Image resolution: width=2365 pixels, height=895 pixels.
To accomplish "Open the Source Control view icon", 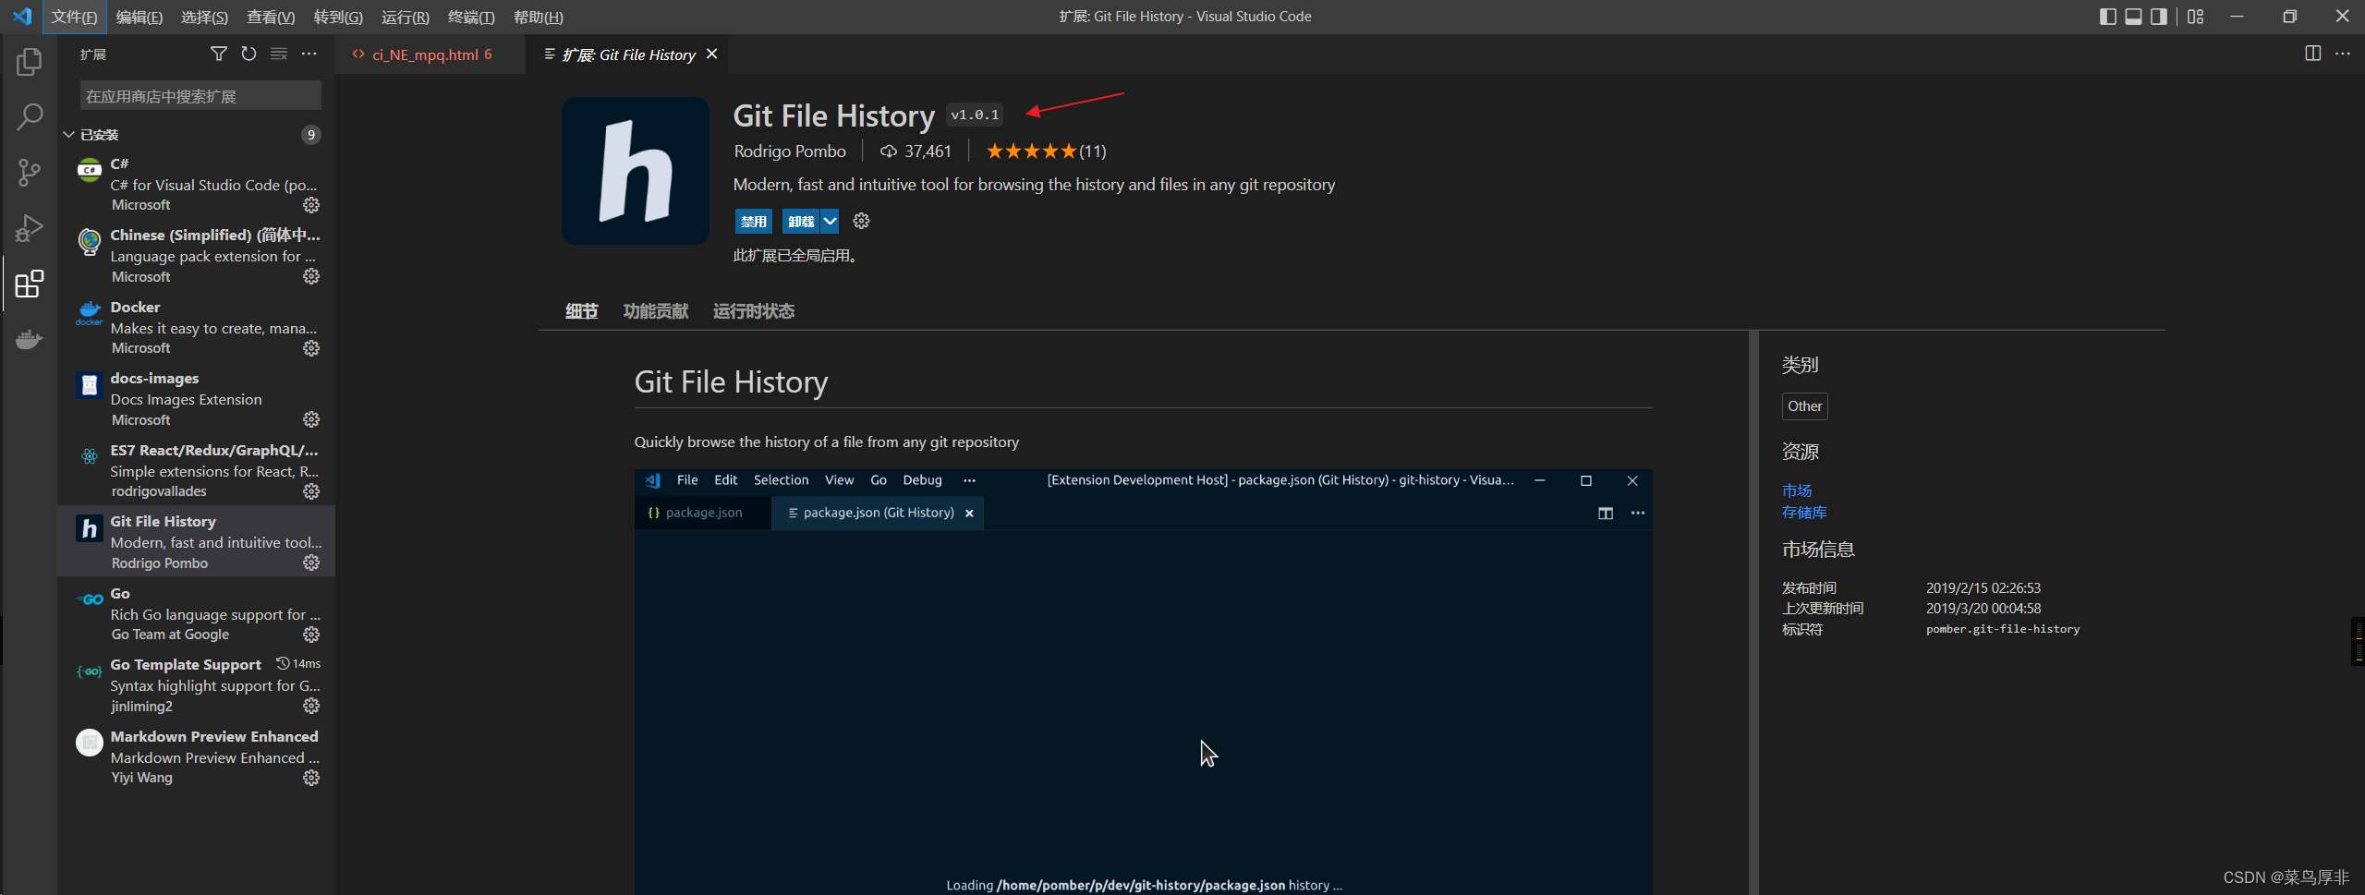I will (x=29, y=173).
